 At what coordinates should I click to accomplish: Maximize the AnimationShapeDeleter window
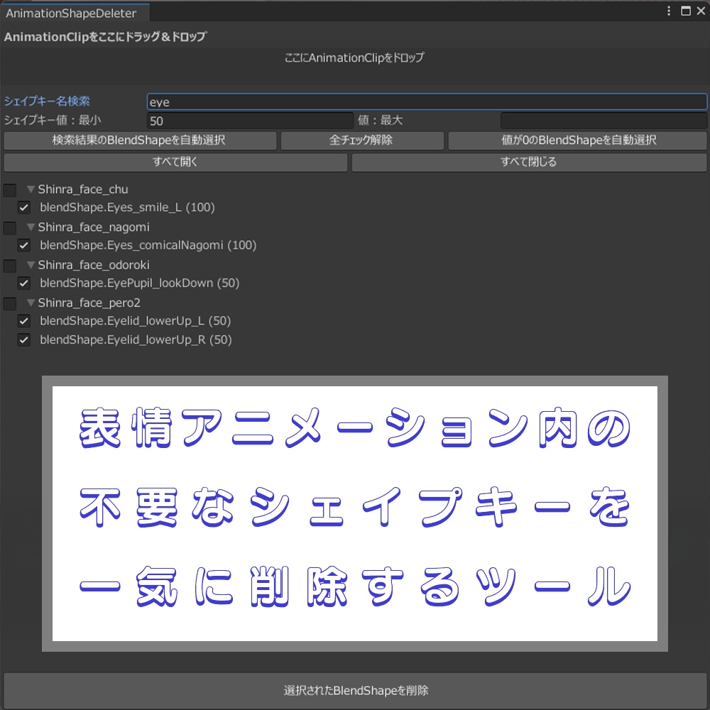(686, 11)
